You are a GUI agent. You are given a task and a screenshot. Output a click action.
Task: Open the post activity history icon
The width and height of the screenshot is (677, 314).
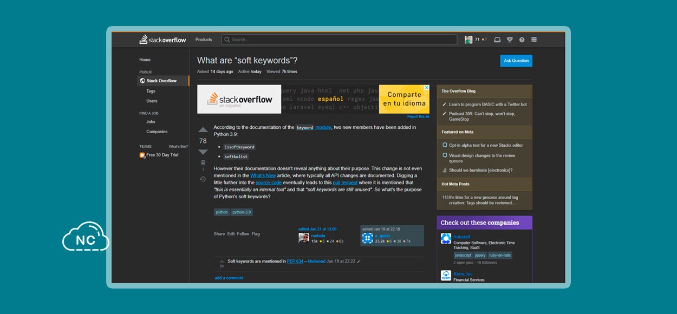pyautogui.click(x=203, y=179)
